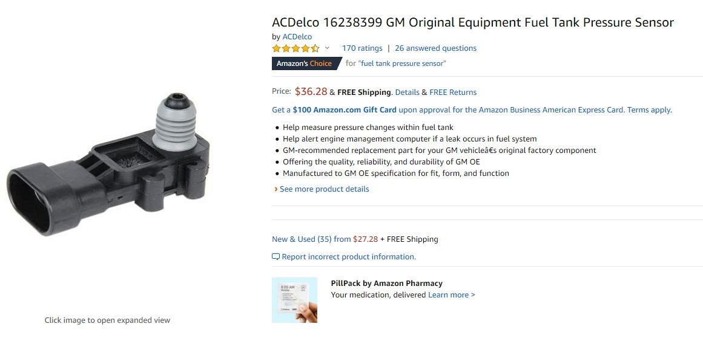Image resolution: width=703 pixels, height=344 pixels.
Task: Expand the rating breakdown dropdown arrow
Action: (x=327, y=48)
